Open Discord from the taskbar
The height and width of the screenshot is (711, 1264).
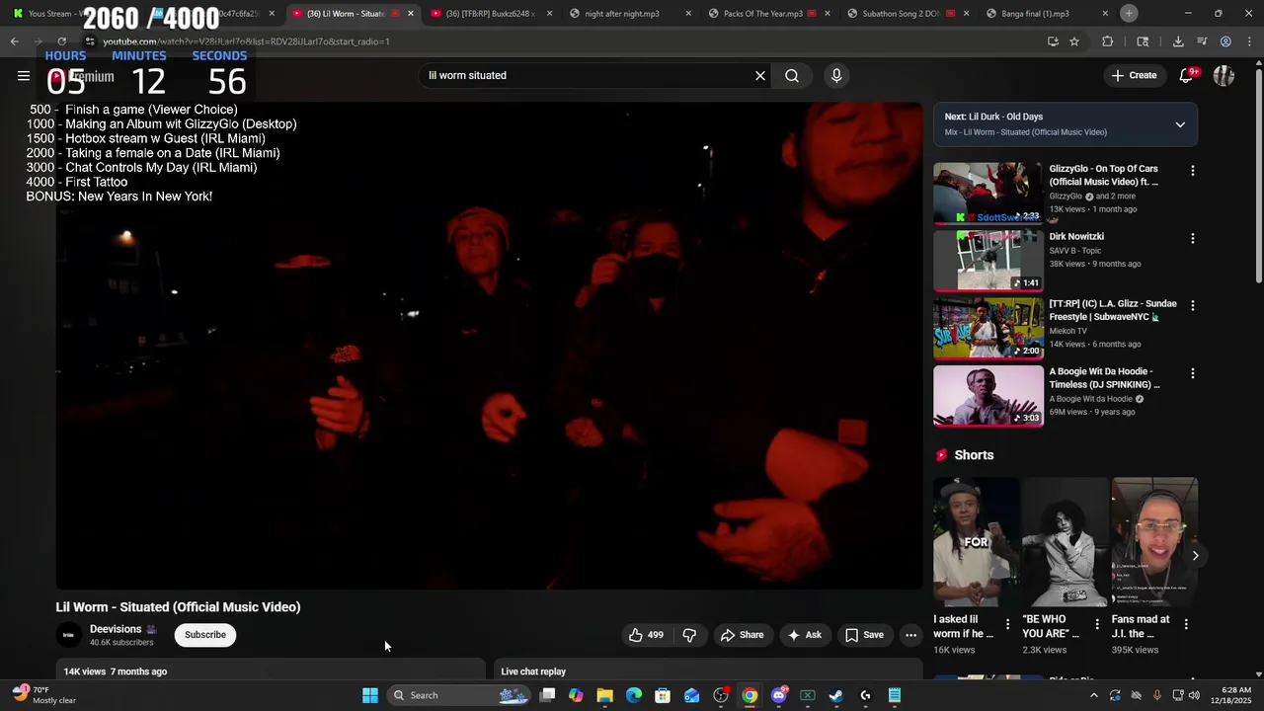click(778, 695)
